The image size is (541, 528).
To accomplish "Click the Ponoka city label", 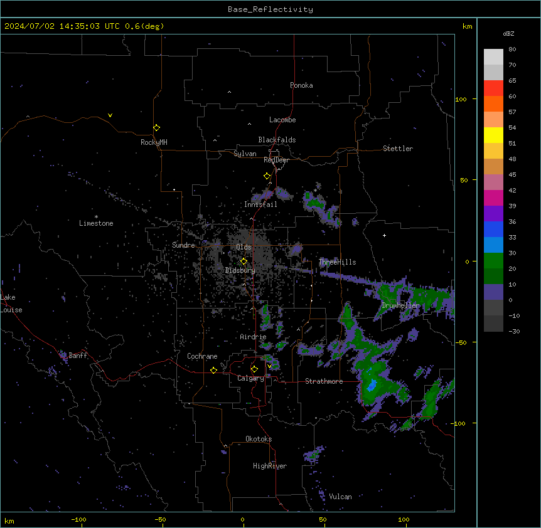I will [301, 85].
